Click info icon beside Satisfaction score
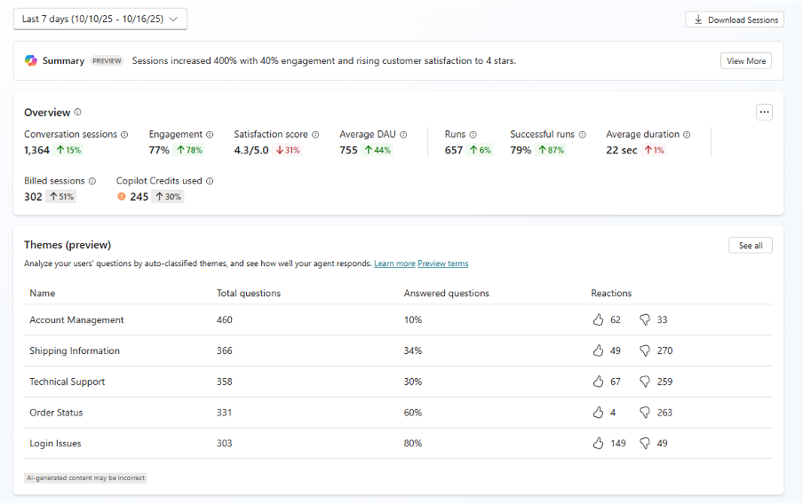803x504 pixels. 315,135
